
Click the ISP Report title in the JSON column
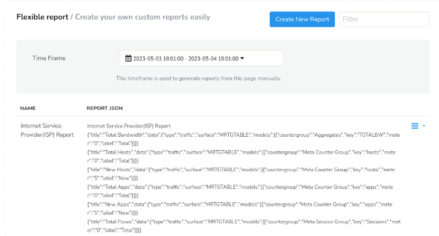tap(129, 126)
